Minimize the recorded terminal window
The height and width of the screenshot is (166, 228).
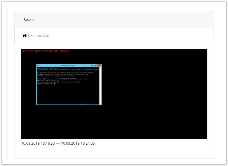[x=92, y=66]
